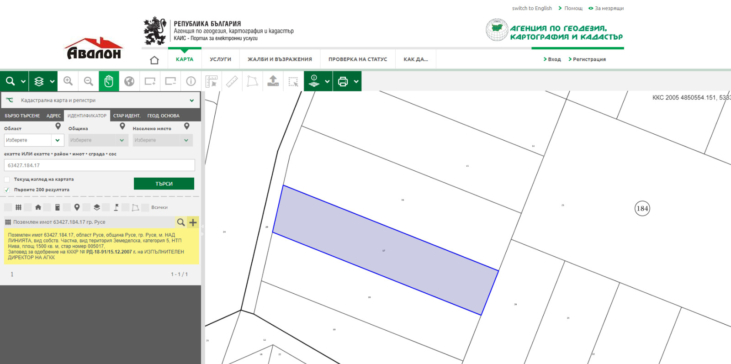Select the pan hand tool
731x364 pixels.
pos(109,81)
